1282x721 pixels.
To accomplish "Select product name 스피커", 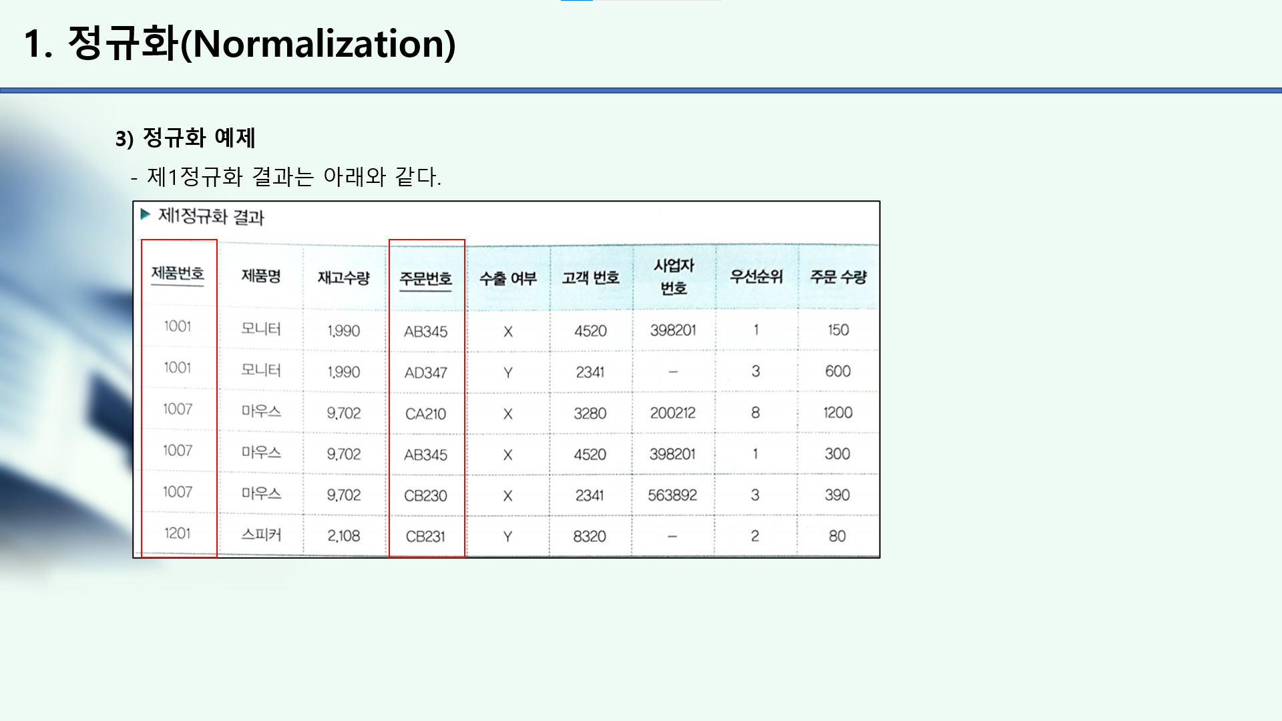I will 261,535.
